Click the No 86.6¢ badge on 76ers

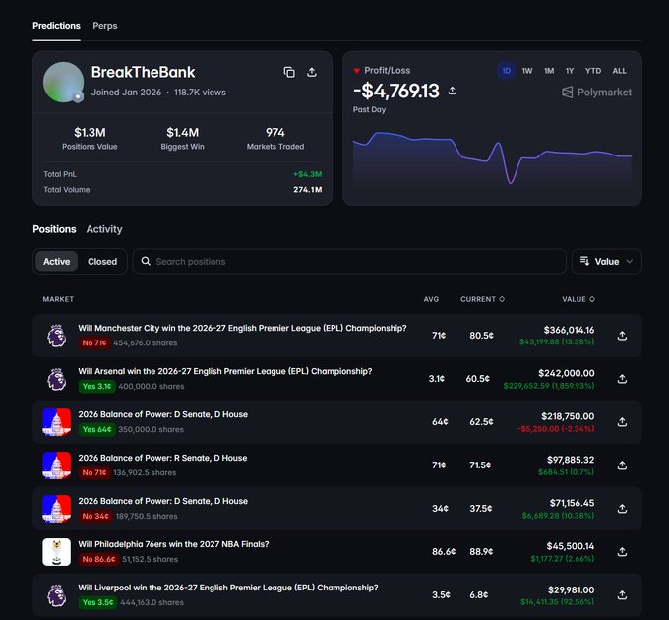[x=98, y=559]
